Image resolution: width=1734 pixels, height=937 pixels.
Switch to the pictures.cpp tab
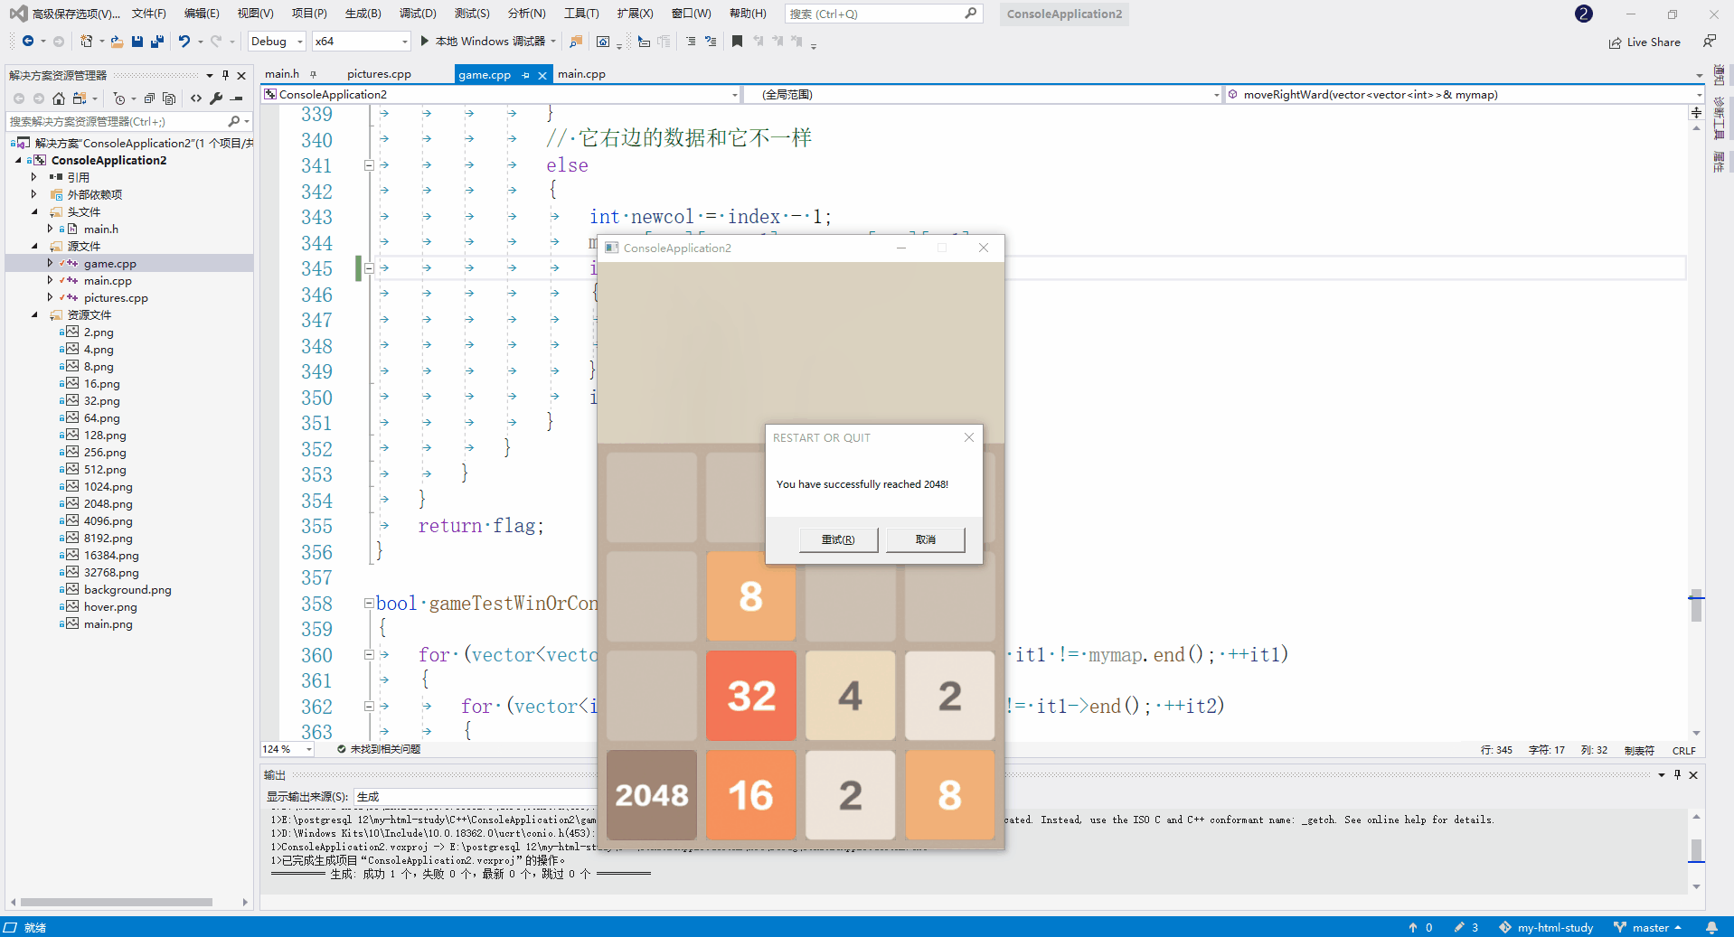click(380, 73)
